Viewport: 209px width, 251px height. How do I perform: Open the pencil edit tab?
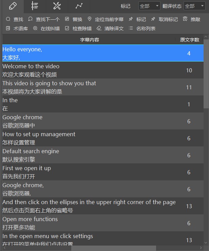pos(13,6)
